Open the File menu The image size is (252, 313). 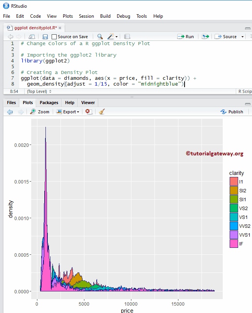pyautogui.click(x=7, y=16)
